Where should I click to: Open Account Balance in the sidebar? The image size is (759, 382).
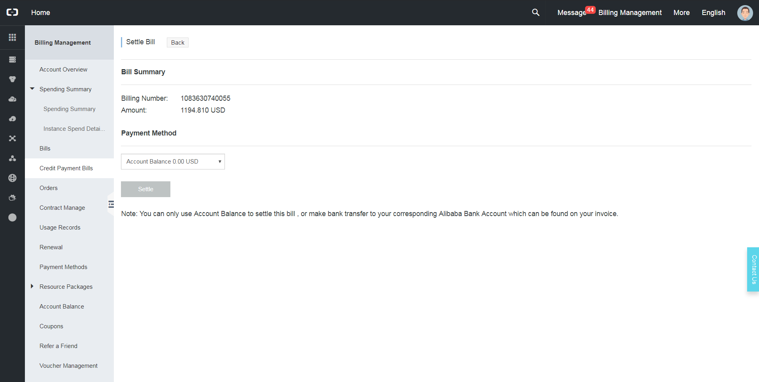[62, 307]
